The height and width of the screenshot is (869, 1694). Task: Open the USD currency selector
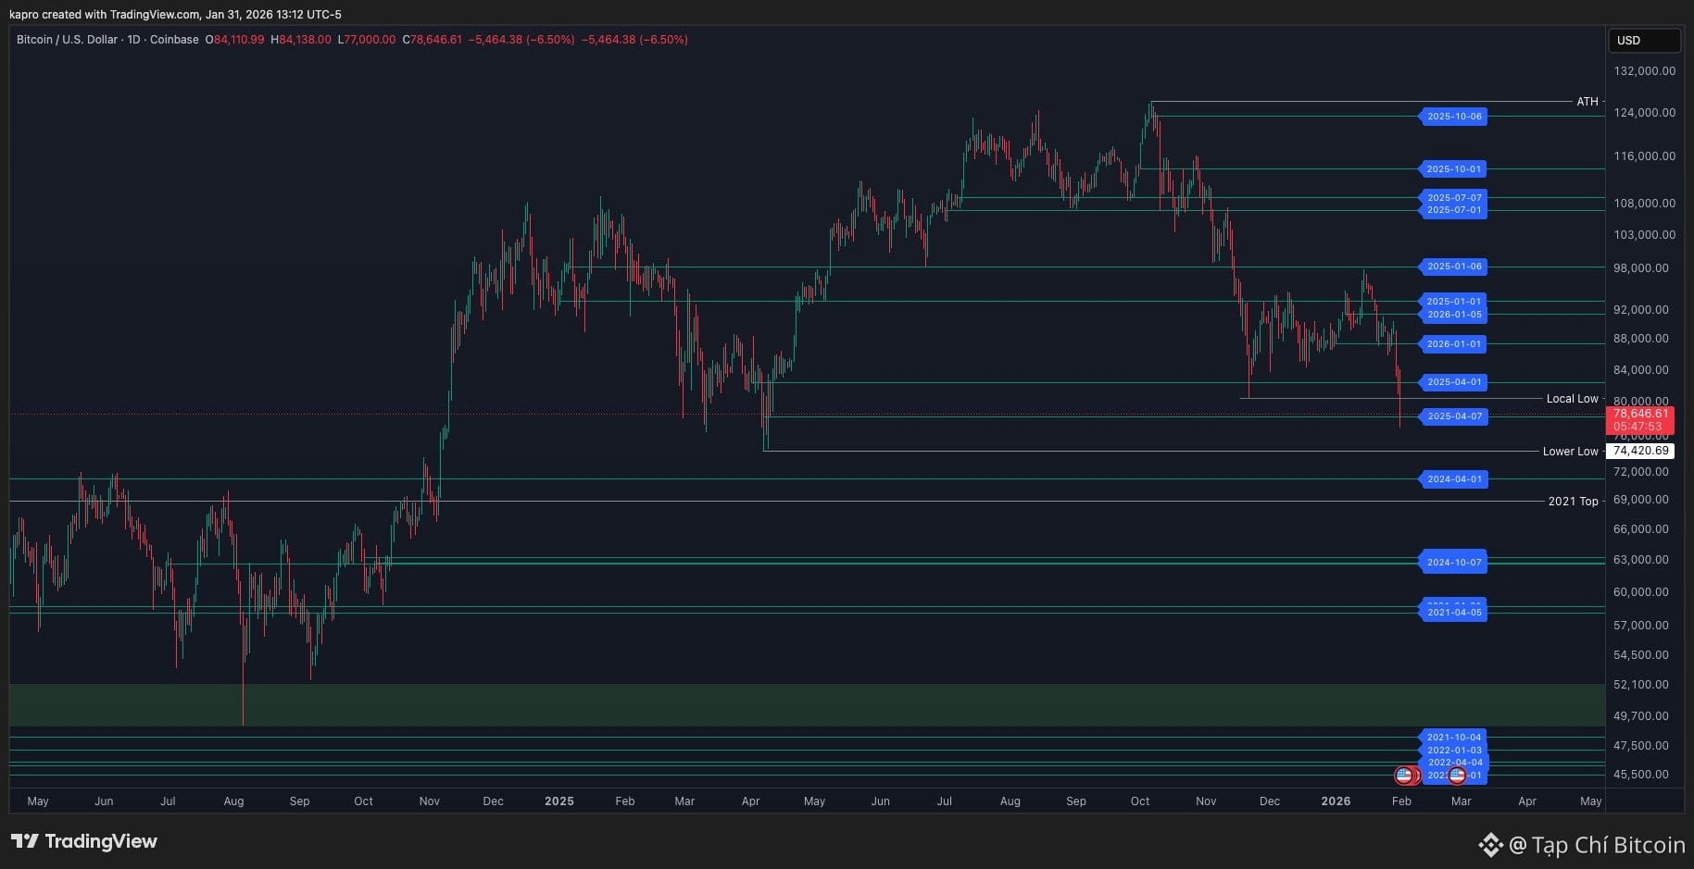(1643, 41)
